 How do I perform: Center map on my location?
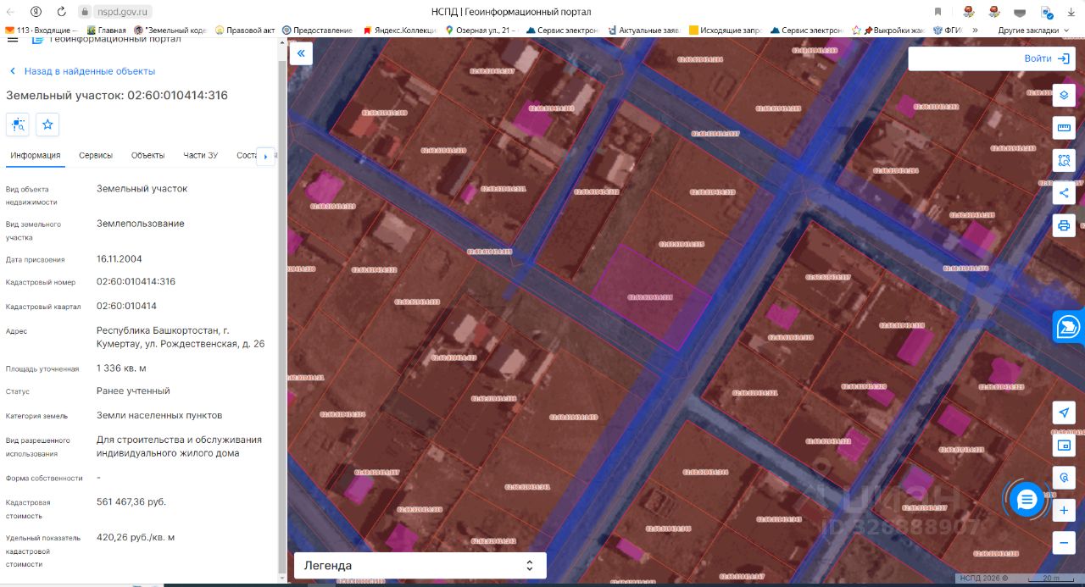click(1064, 413)
